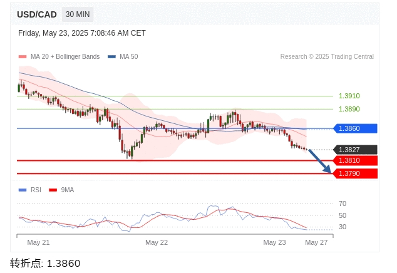Image resolution: width=397 pixels, height=273 pixels.
Task: Click the 1.3910 resistance level label
Action: coord(349,96)
